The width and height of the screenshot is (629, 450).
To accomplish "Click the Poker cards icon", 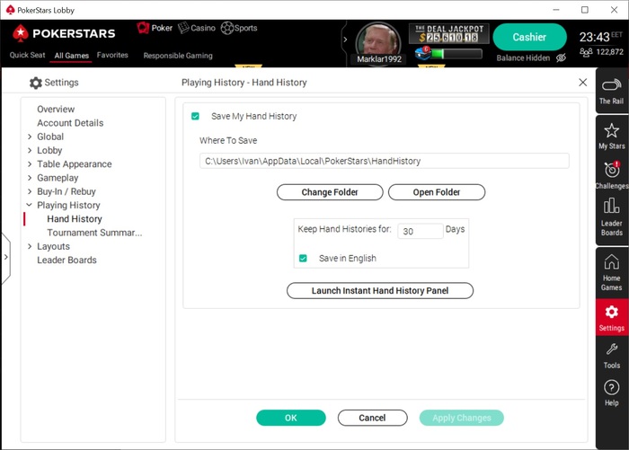I will pos(143,28).
